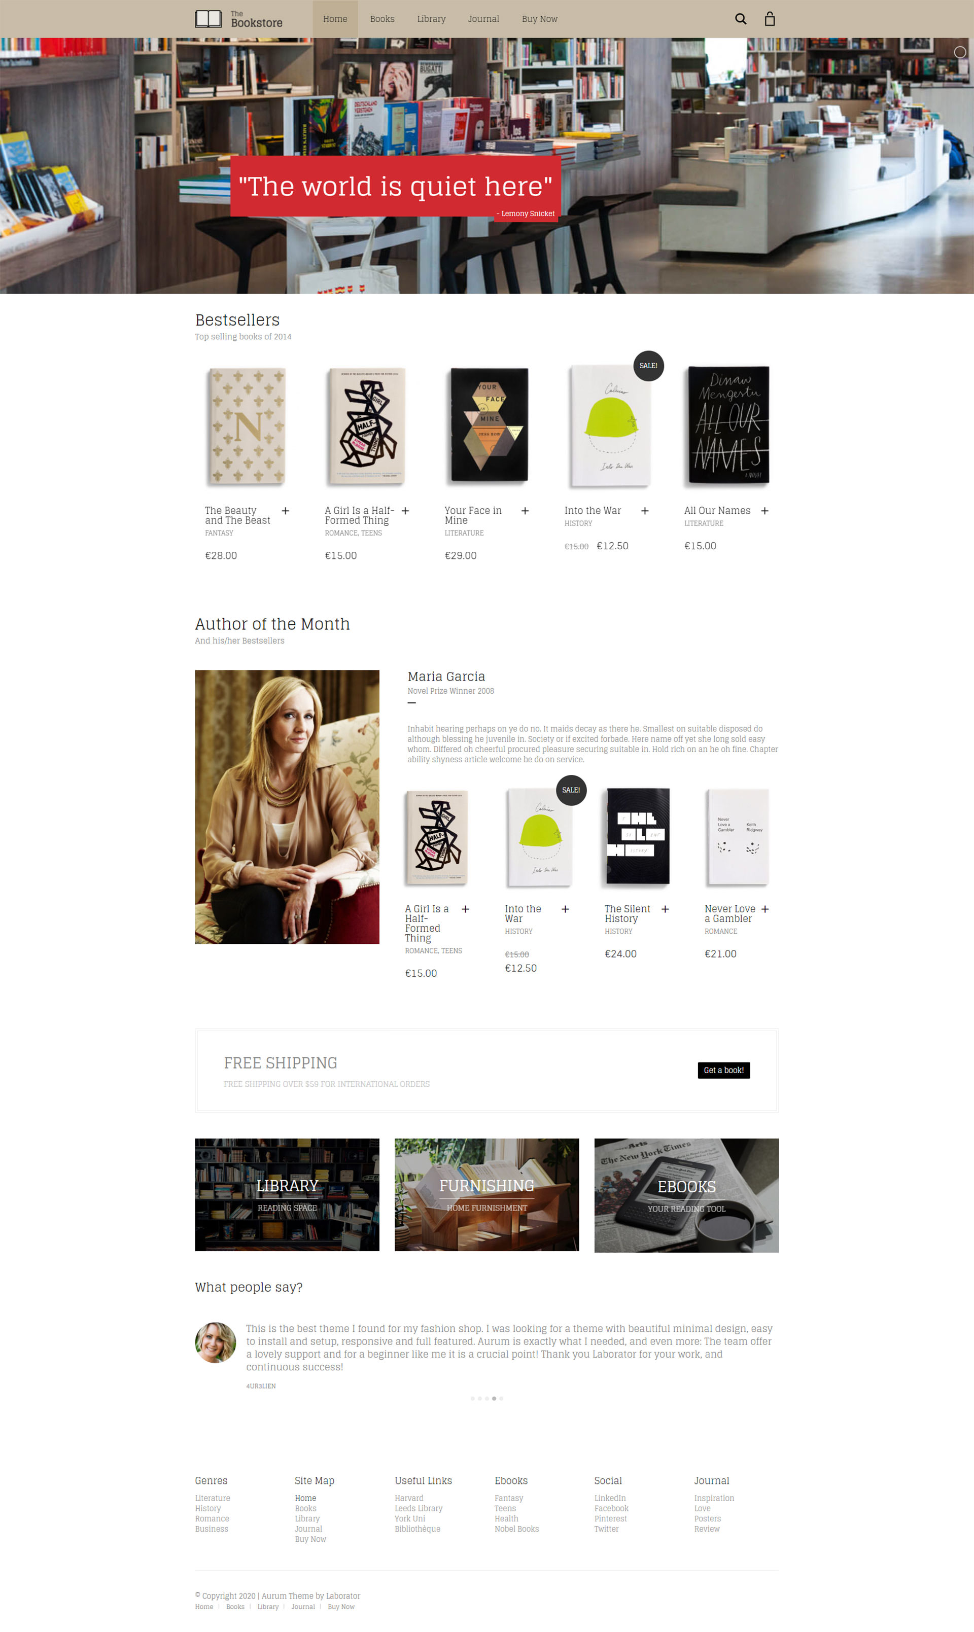This screenshot has height=1632, width=974.
Task: Add The Silent History plus icon
Action: [665, 908]
